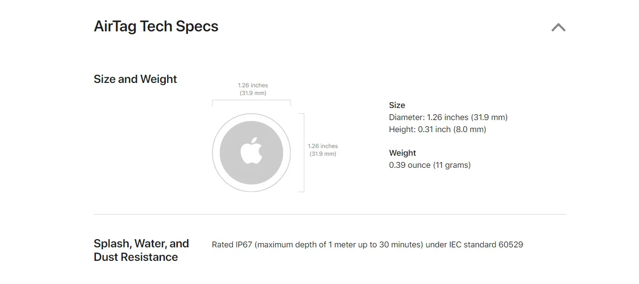Collapse the AirTag Tech Specs chevron
This screenshot has width=639, height=284.
point(558,27)
